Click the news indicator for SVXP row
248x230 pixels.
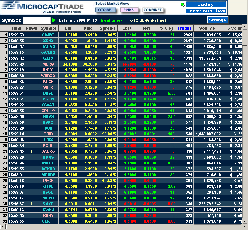31,204
